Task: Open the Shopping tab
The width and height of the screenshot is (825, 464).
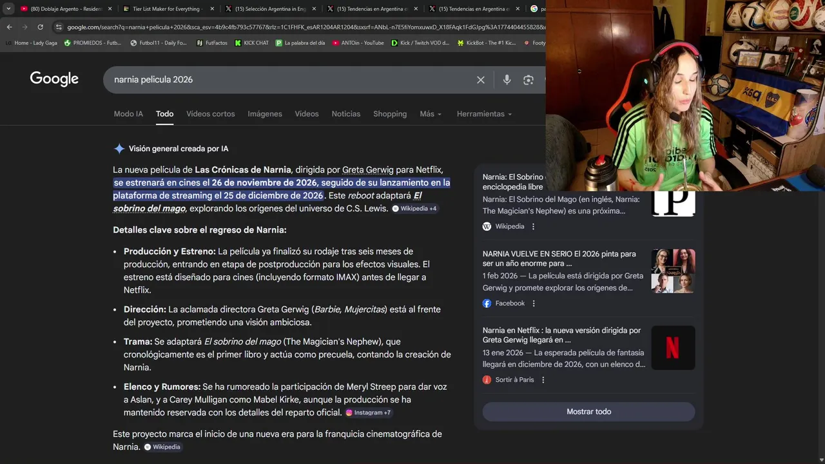Action: 390,114
